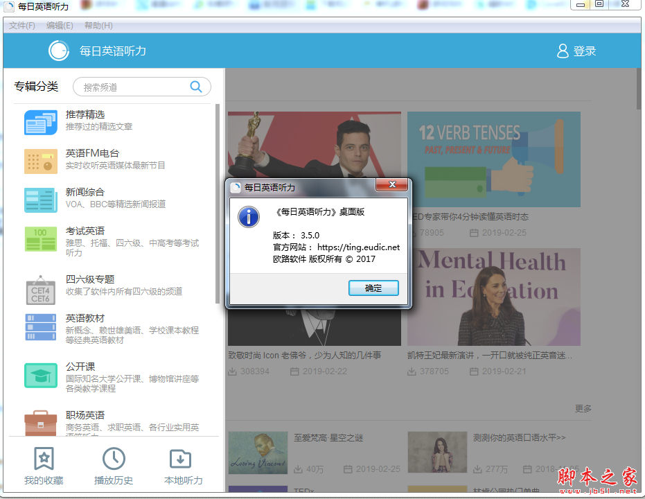The width and height of the screenshot is (645, 499).
Task: Click the download count icon beside 308394
Action: coord(232,371)
